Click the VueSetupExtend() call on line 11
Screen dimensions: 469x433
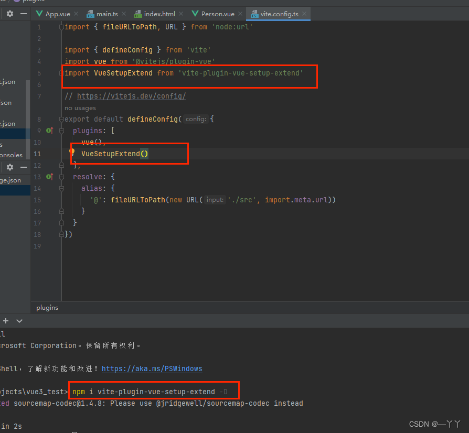pos(115,154)
